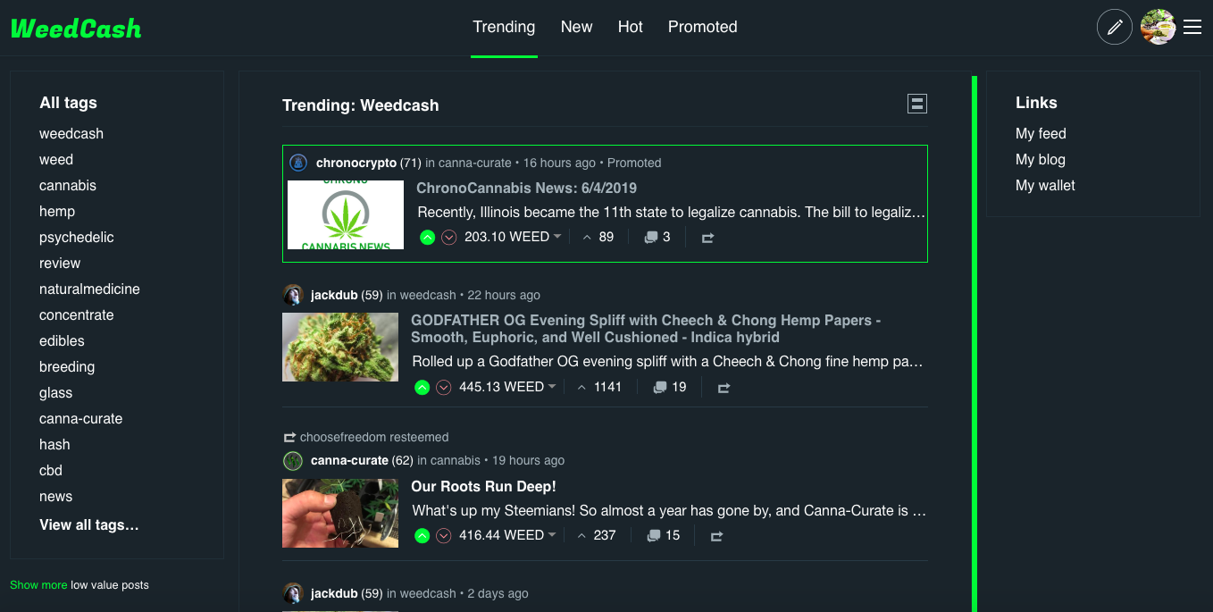Click chronocrypto's avatar icon
This screenshot has height=612, width=1213.
298,163
